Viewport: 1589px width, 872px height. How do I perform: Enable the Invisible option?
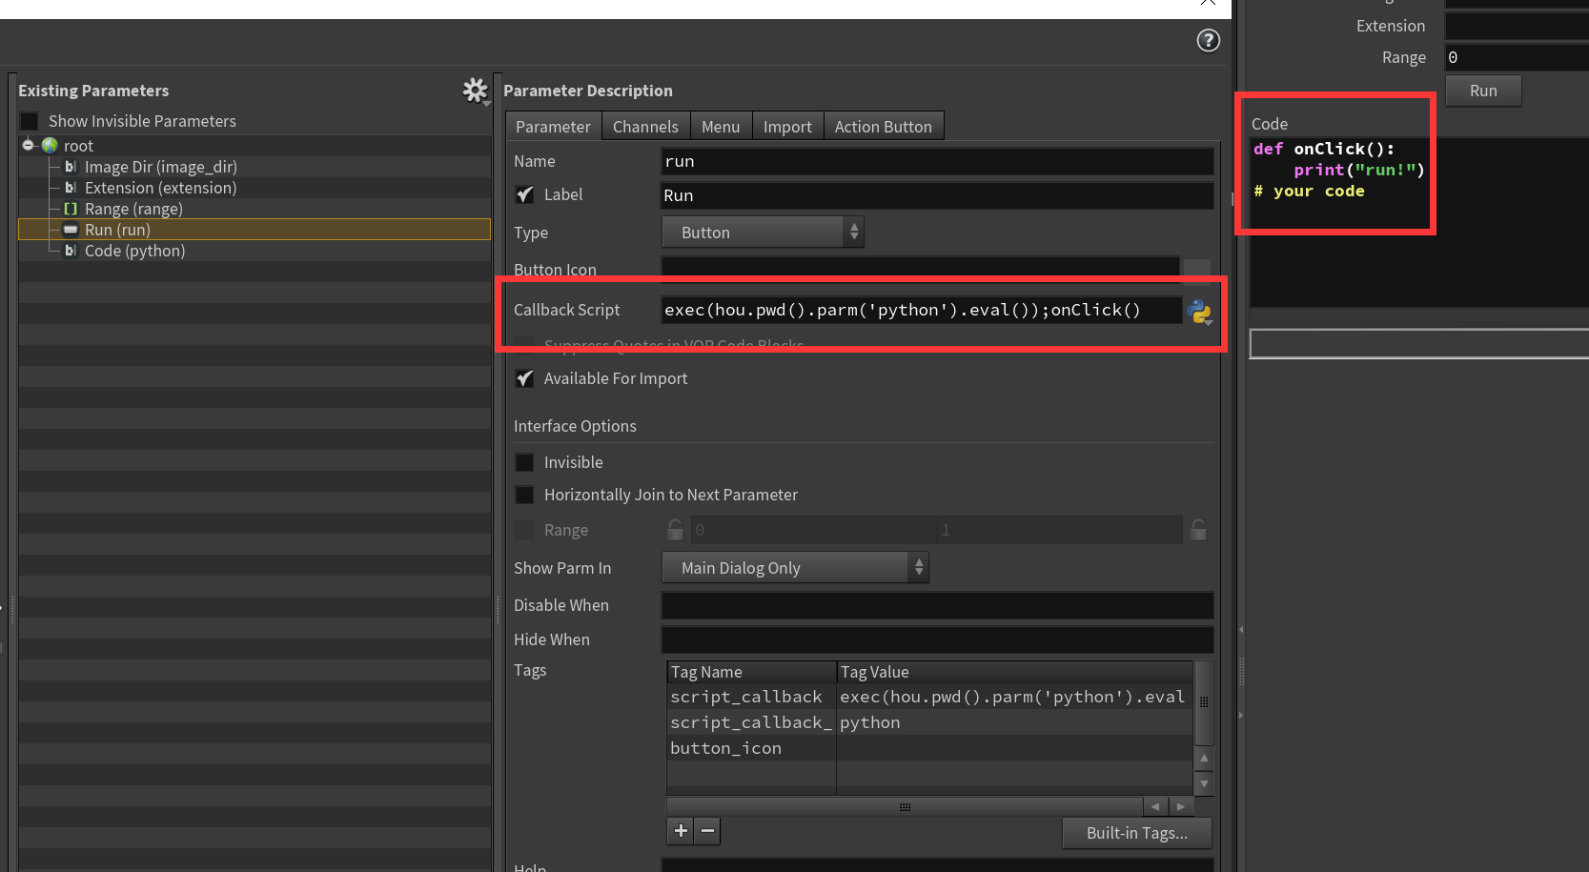(x=524, y=462)
